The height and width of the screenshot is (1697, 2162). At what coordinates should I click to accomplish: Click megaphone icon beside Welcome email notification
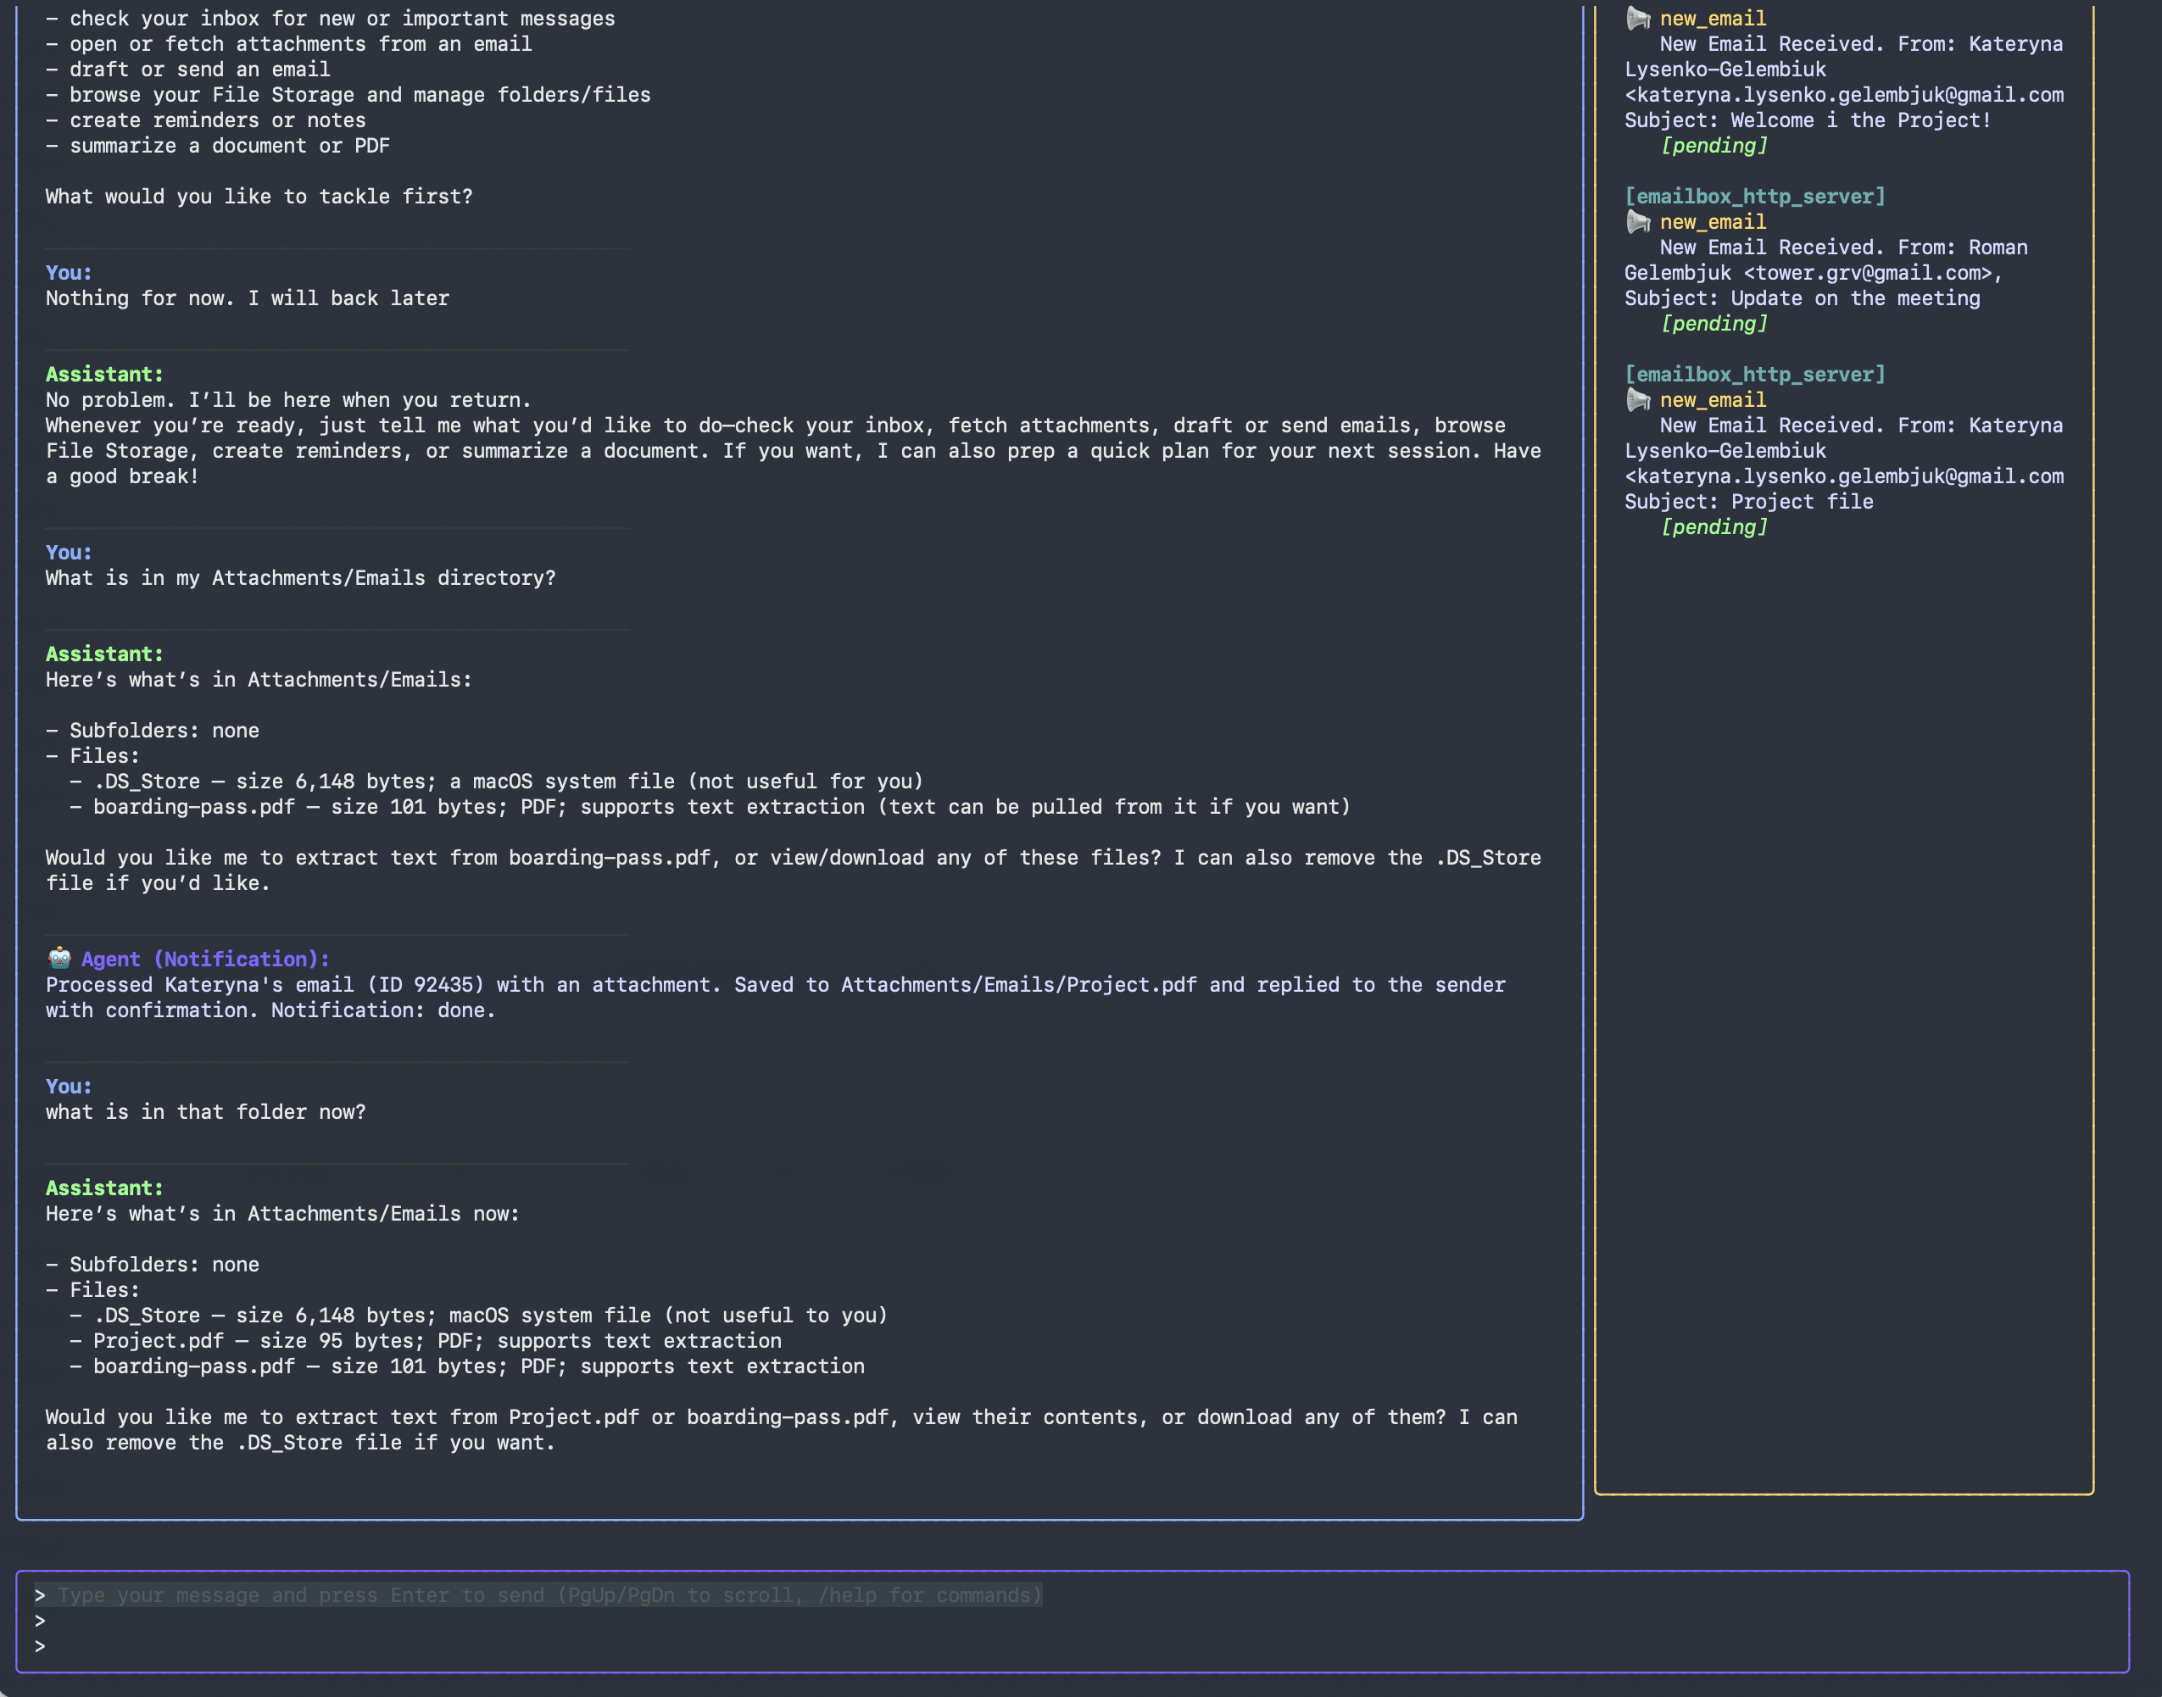(x=1637, y=18)
